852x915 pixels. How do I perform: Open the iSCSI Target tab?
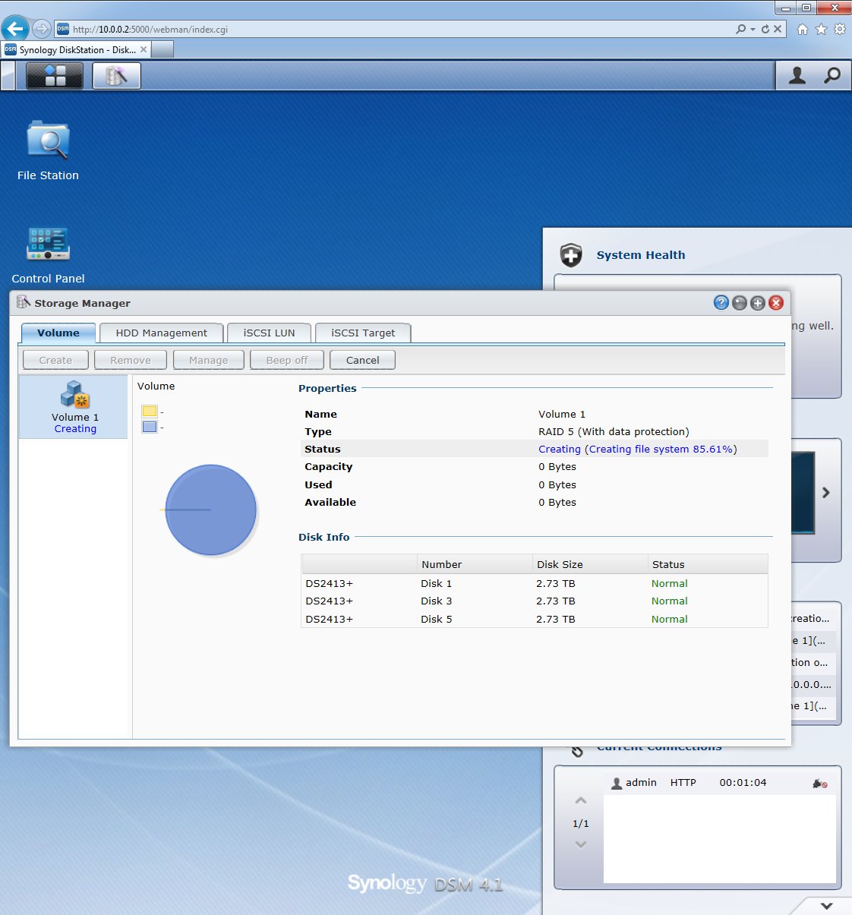point(363,333)
